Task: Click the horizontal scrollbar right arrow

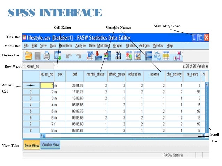Action: (x=204, y=136)
